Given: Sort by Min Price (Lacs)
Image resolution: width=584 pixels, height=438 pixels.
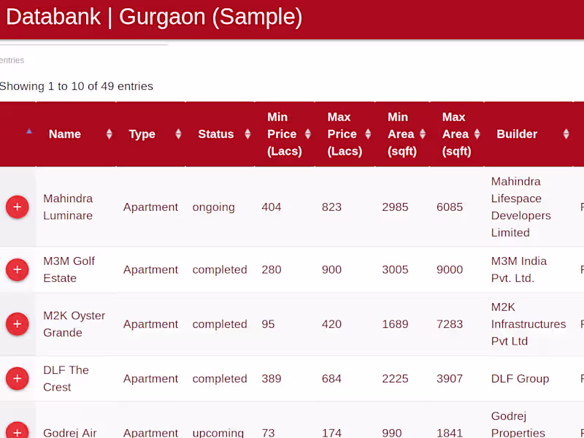Looking at the screenshot, I should [285, 134].
